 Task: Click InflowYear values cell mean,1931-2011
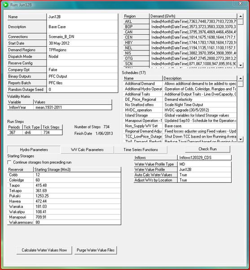point(72,108)
